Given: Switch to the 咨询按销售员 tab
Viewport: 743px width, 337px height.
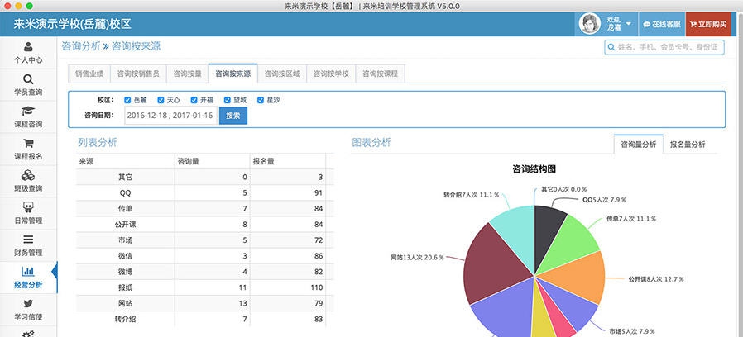Looking at the screenshot, I should pyautogui.click(x=138, y=74).
